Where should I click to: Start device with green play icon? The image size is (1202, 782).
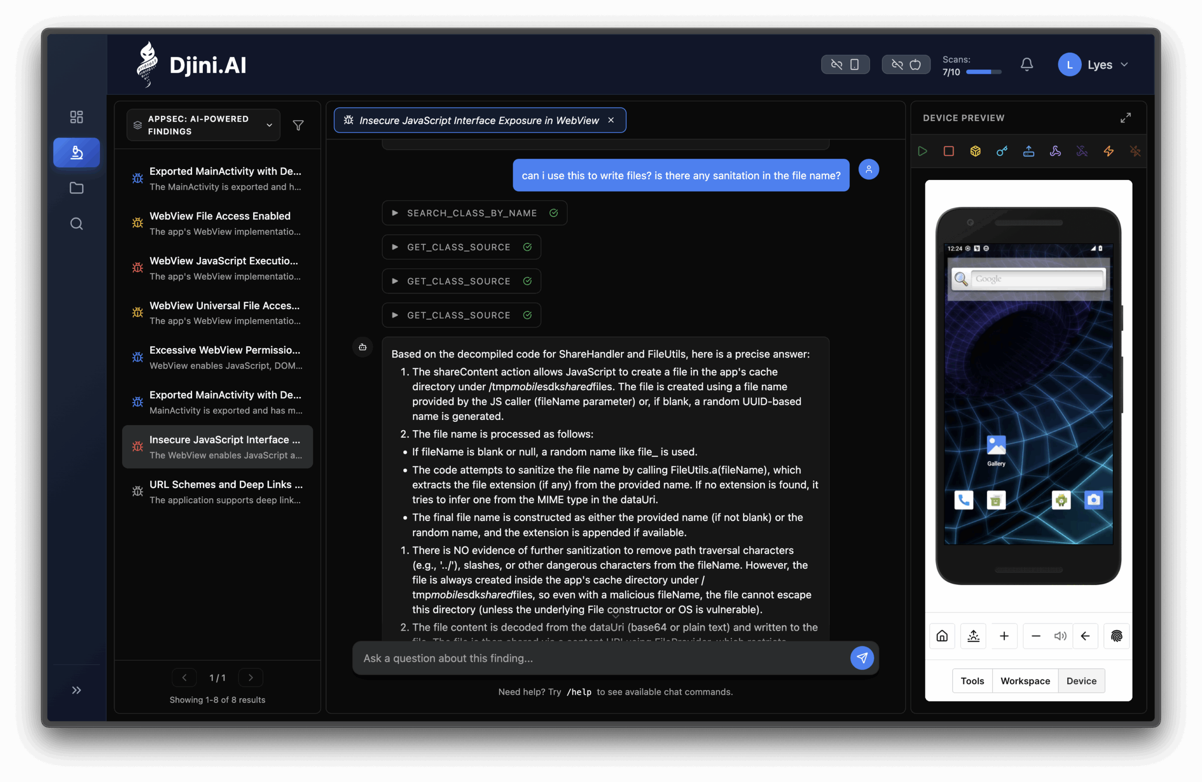(x=922, y=151)
